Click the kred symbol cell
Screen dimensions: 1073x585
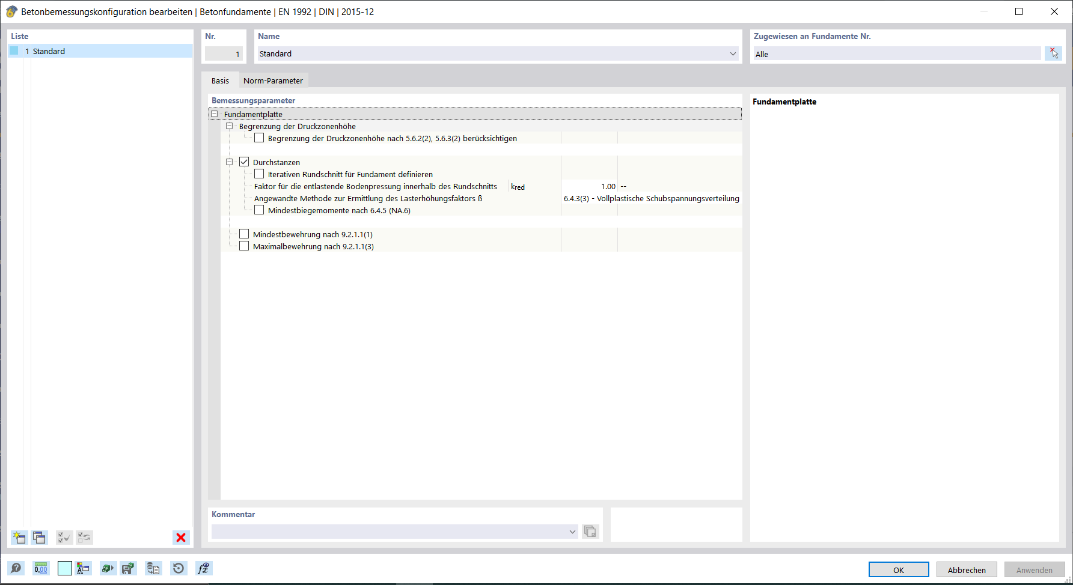(518, 187)
